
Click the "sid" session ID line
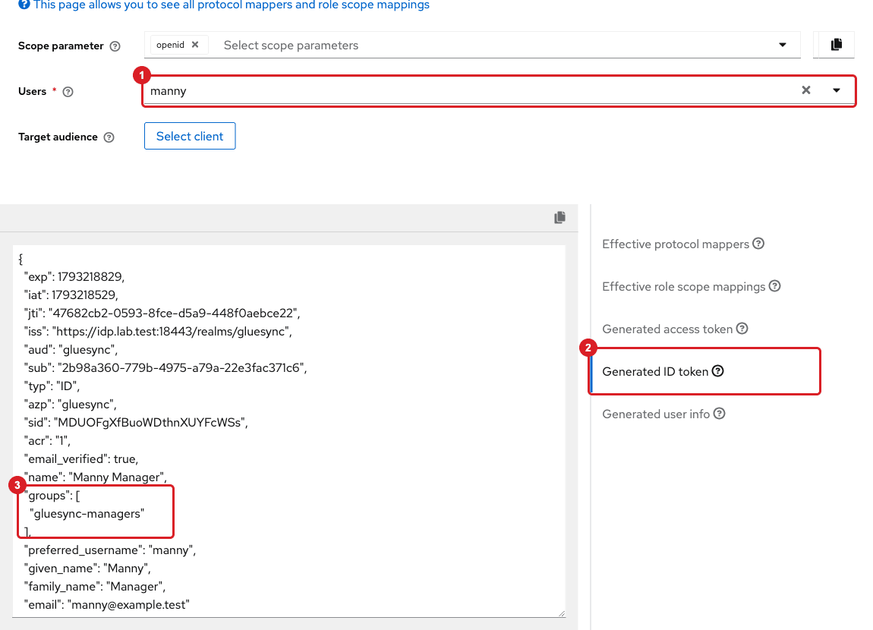tap(136, 423)
